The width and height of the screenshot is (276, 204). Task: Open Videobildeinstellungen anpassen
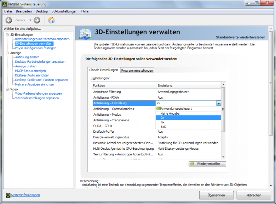(37, 98)
